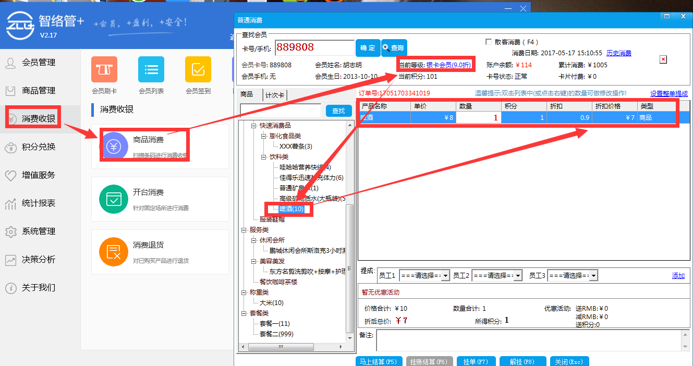Collapse the 饮料类 tree node
Screen dimensions: 693x366
pyautogui.click(x=264, y=157)
